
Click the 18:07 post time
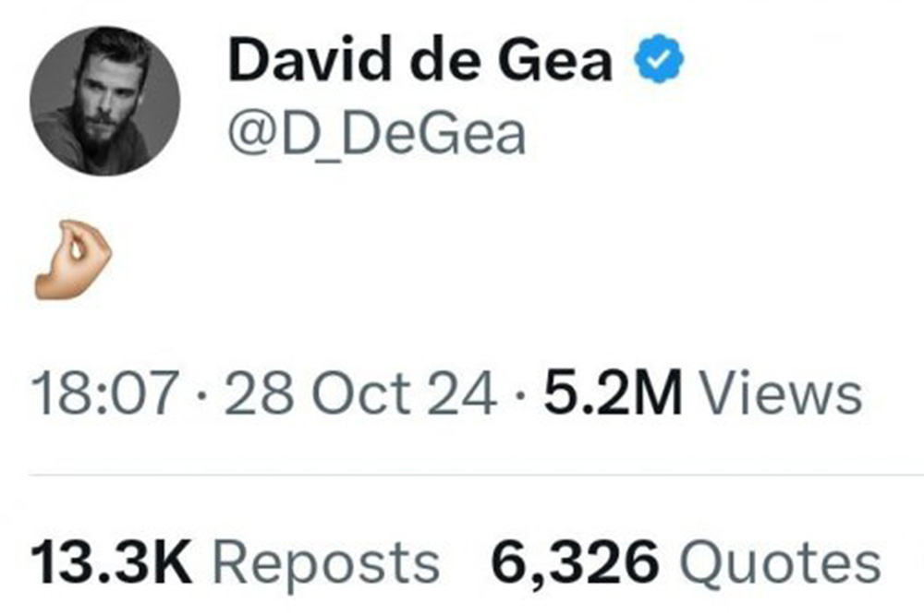(103, 394)
